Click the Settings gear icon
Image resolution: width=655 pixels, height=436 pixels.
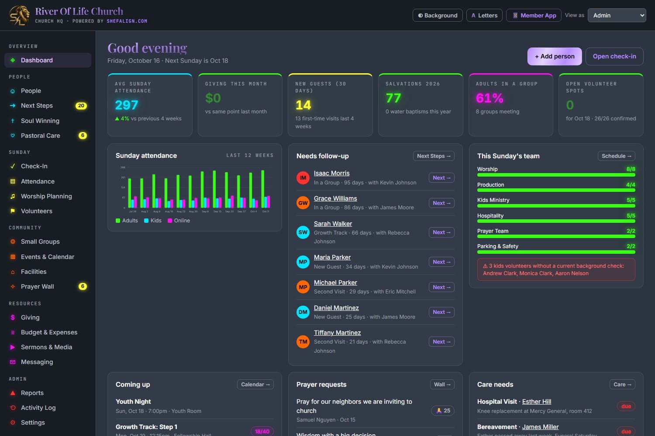[x=13, y=422]
